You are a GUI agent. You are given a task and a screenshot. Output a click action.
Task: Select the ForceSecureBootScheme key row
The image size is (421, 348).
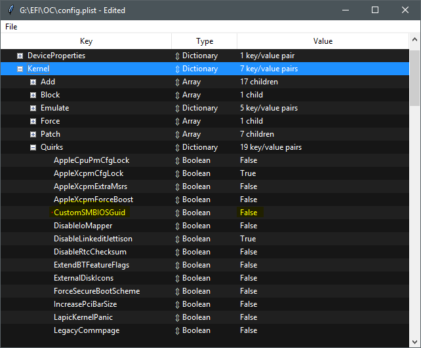96,291
